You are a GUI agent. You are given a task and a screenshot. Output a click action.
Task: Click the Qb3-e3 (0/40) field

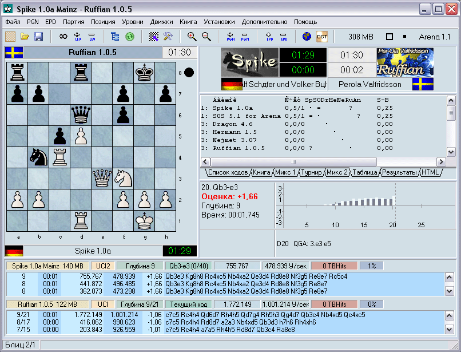pyautogui.click(x=188, y=266)
